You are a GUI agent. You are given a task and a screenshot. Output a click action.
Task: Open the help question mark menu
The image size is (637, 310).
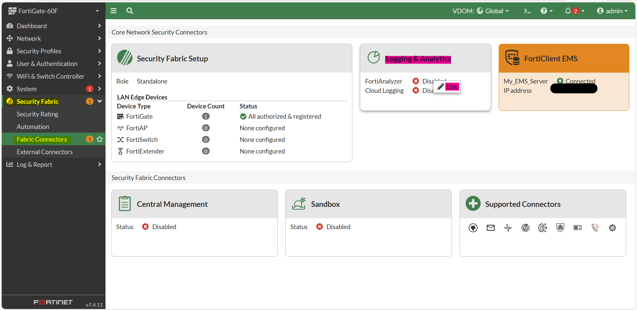coord(546,11)
